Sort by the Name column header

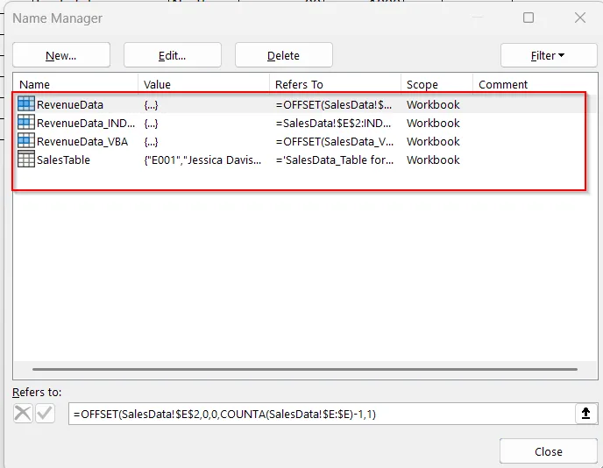(x=75, y=84)
